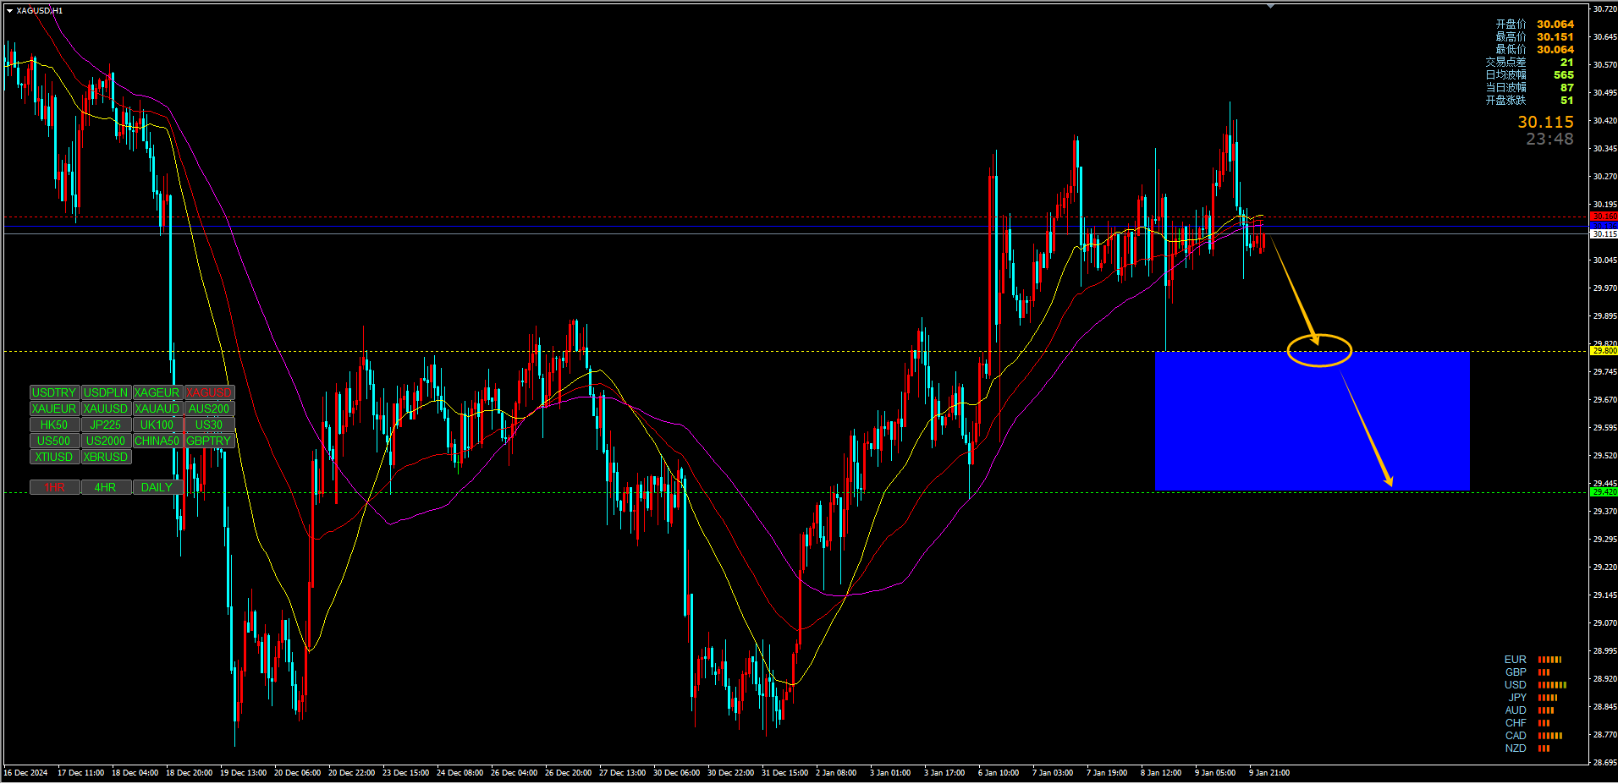This screenshot has height=784, width=1618.
Task: Select the red XAGUSD symbol button
Action: click(x=209, y=392)
